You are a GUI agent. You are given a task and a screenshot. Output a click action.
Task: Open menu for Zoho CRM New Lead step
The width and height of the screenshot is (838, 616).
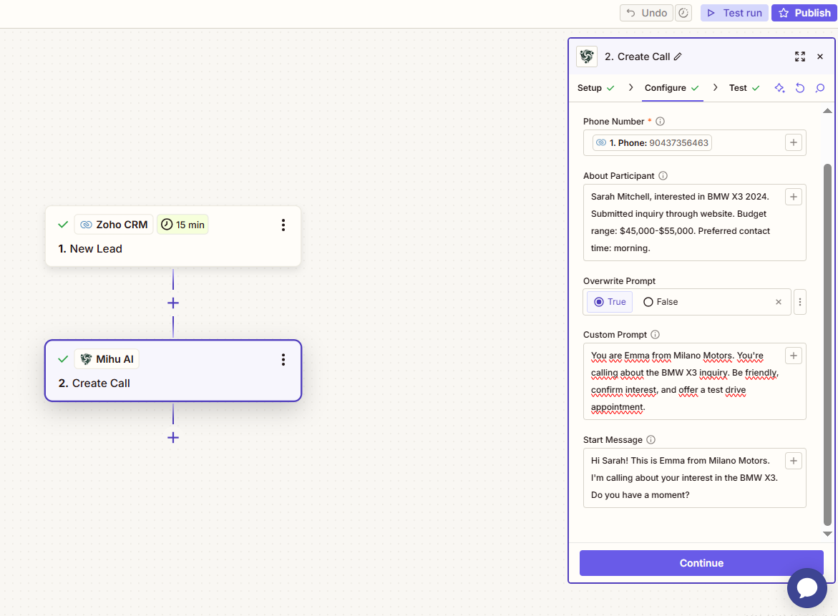pos(283,225)
